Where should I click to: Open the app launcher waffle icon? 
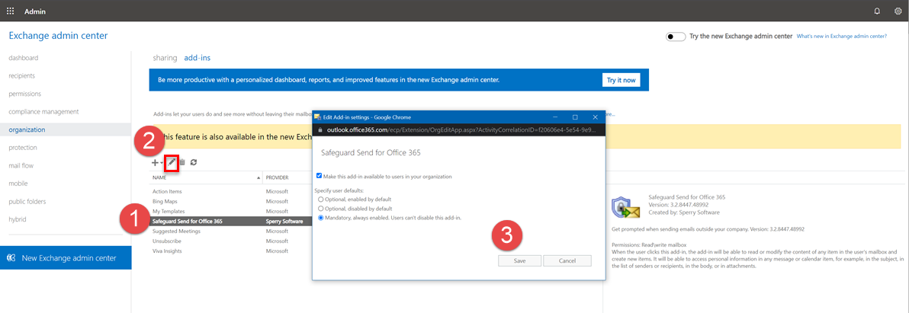(10, 11)
